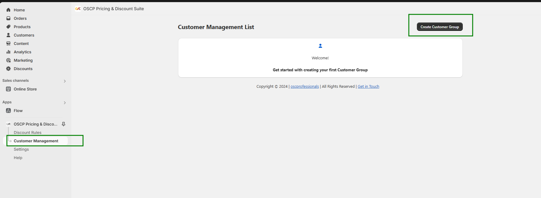541x198 pixels.
Task: Select the Customers person icon
Action: click(8, 35)
